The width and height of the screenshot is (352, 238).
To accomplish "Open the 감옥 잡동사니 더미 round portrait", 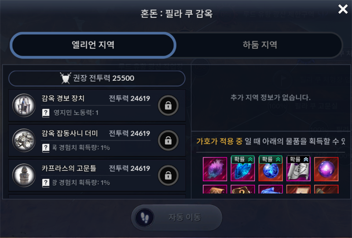I will 24,140.
